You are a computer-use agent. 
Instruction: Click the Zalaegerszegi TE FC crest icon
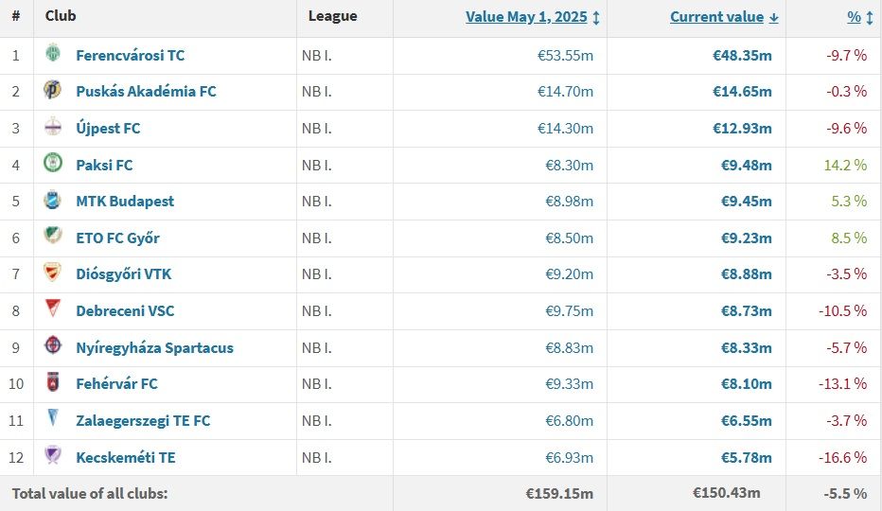[53, 417]
